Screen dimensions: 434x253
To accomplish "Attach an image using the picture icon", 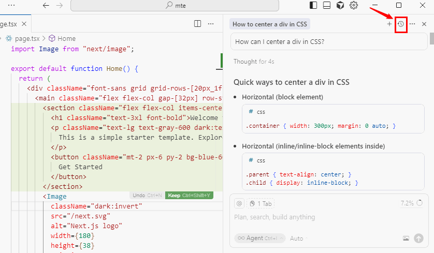I will 406,239.
